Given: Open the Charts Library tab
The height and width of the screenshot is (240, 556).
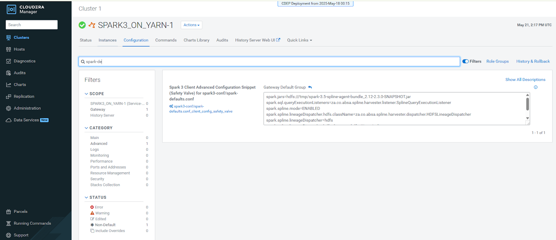Looking at the screenshot, I should tap(196, 40).
